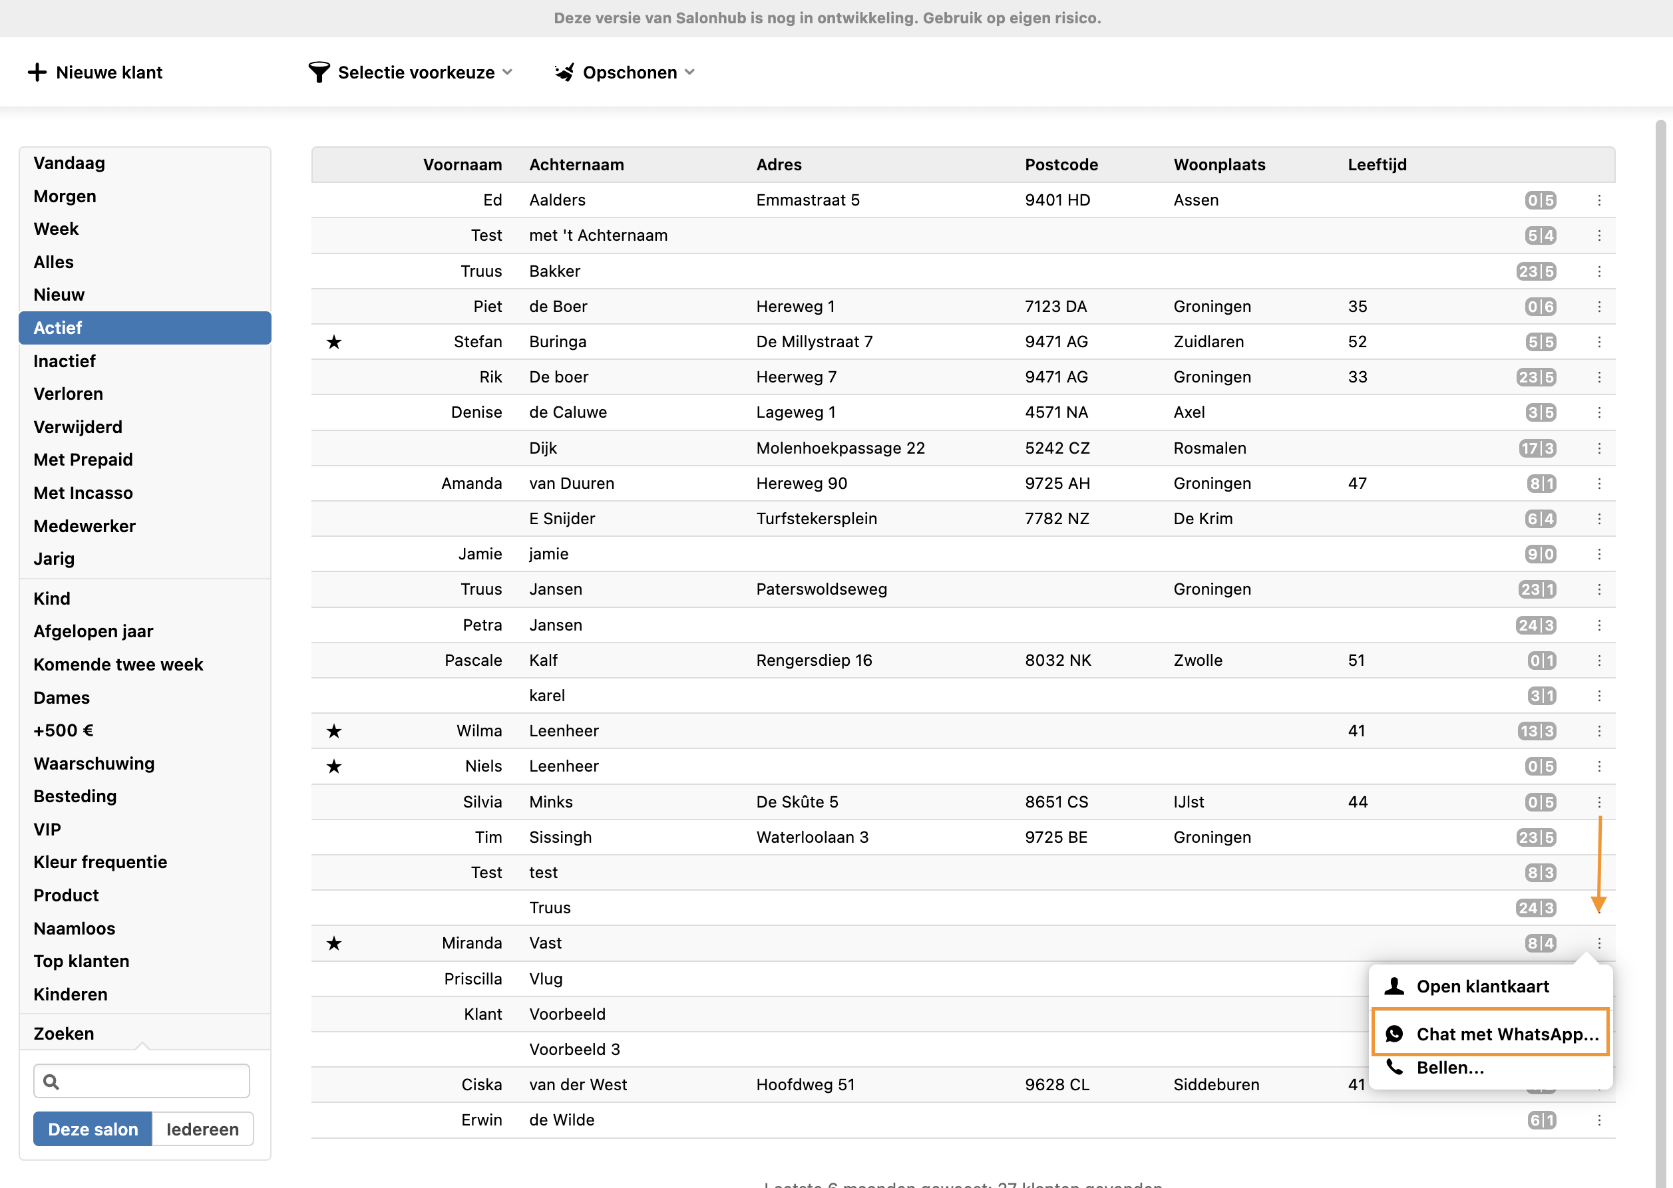Select the Deze salon search scope
The width and height of the screenshot is (1673, 1188).
click(x=93, y=1129)
